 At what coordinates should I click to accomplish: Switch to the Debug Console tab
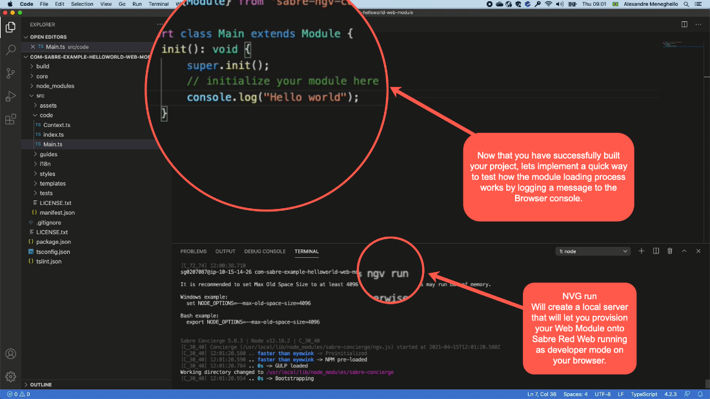pos(265,251)
